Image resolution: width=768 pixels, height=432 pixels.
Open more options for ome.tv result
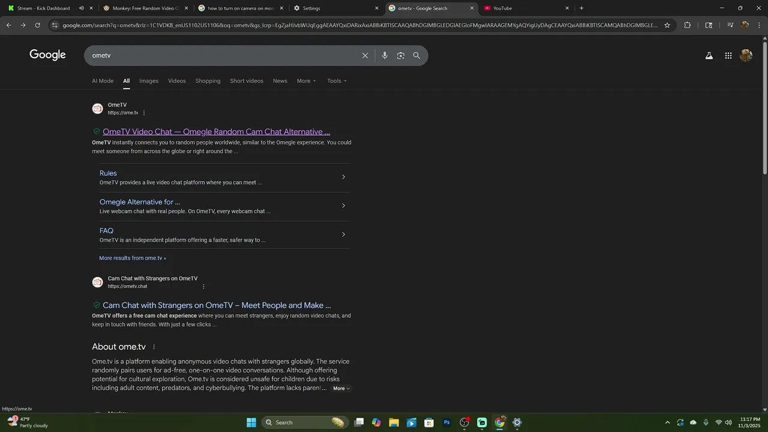pyautogui.click(x=144, y=113)
